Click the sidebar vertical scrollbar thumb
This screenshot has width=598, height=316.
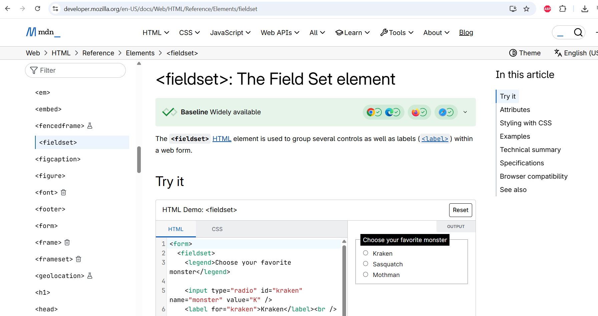click(139, 160)
